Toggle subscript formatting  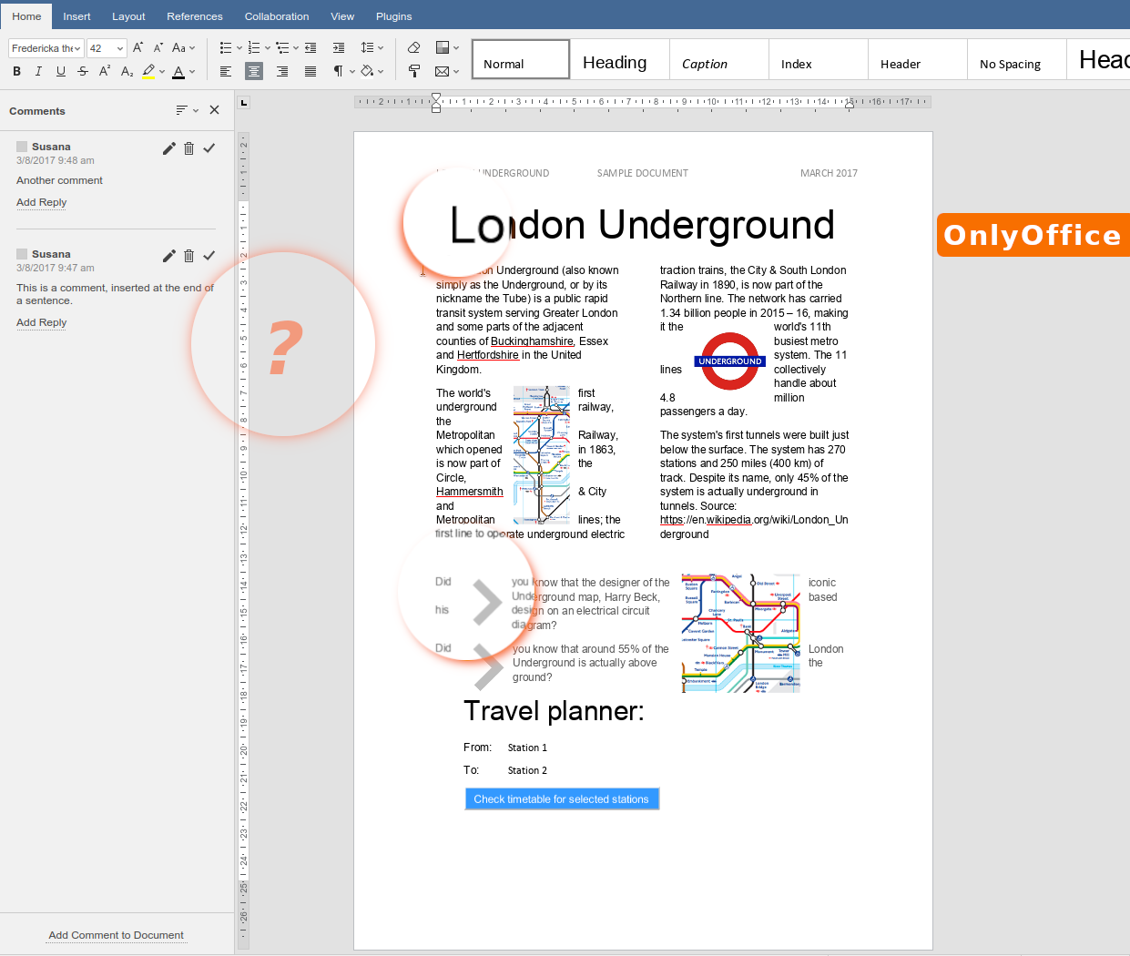pyautogui.click(x=127, y=71)
